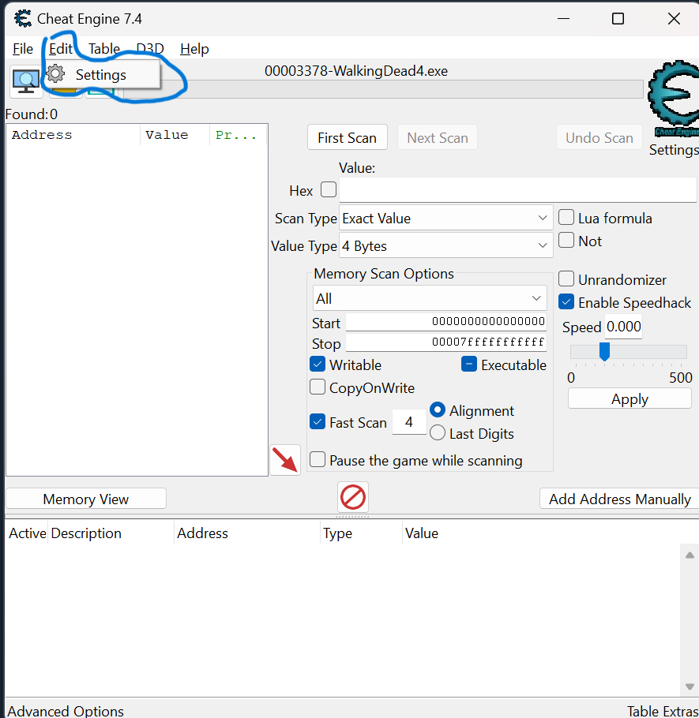Click the Apply speedhack button
The width and height of the screenshot is (699, 718).
(x=629, y=398)
